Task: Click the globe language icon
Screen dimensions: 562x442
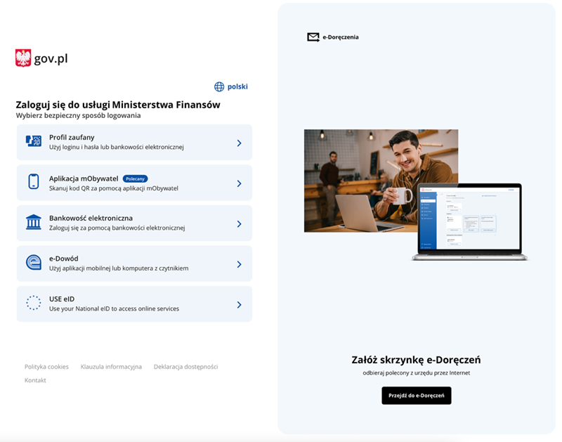Action: click(x=219, y=86)
